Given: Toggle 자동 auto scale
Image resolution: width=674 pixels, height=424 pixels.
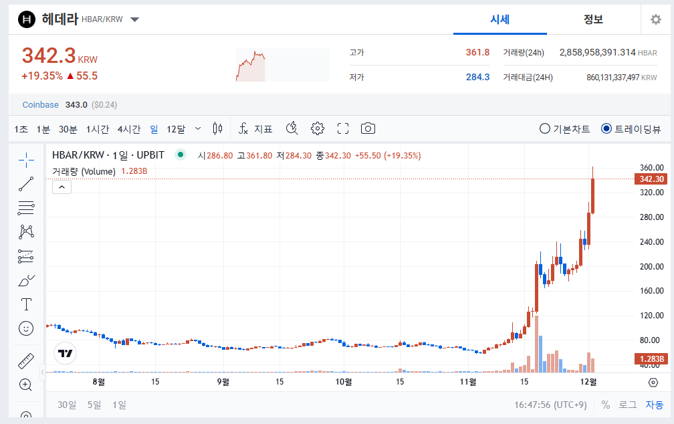Looking at the screenshot, I should pyautogui.click(x=654, y=405).
